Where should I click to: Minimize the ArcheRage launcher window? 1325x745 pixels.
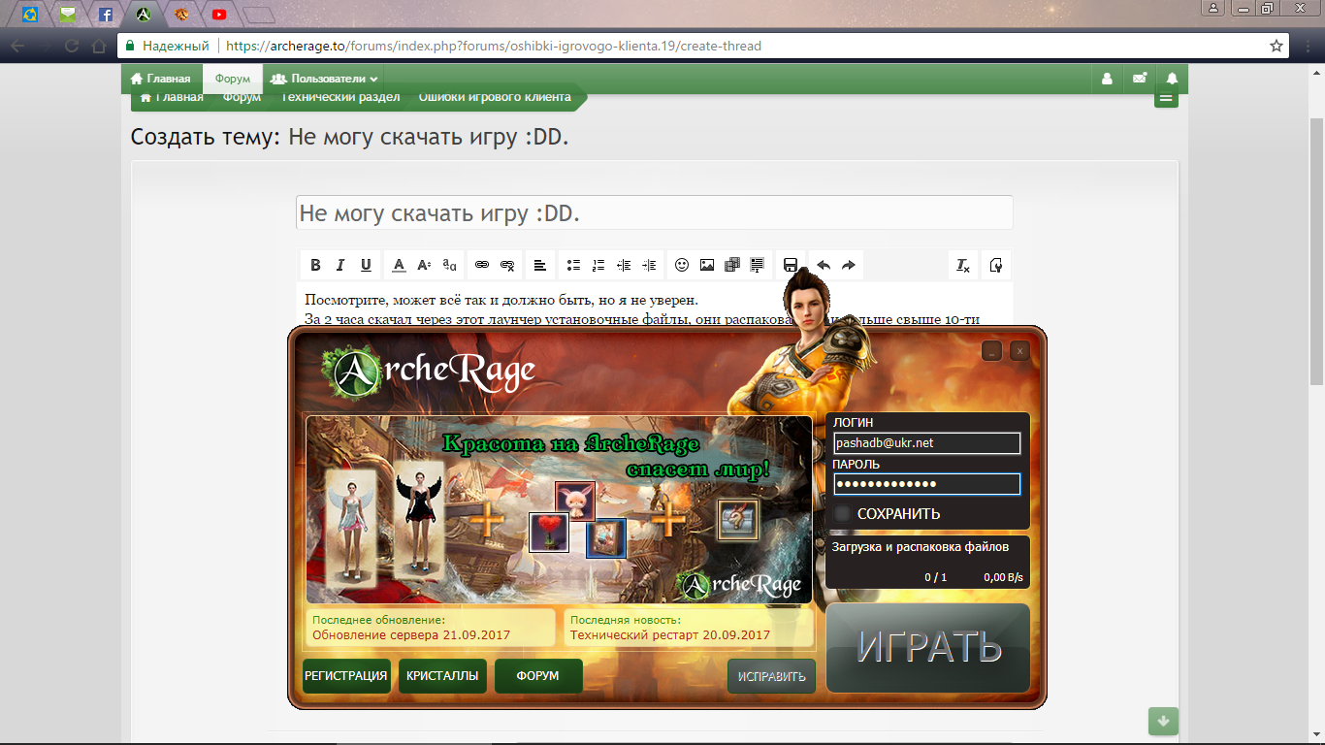(x=991, y=351)
